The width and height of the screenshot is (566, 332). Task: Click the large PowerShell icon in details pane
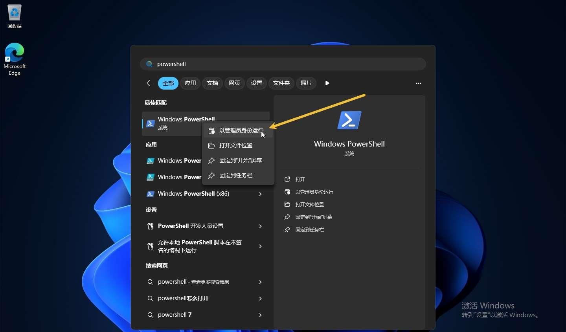pyautogui.click(x=349, y=120)
